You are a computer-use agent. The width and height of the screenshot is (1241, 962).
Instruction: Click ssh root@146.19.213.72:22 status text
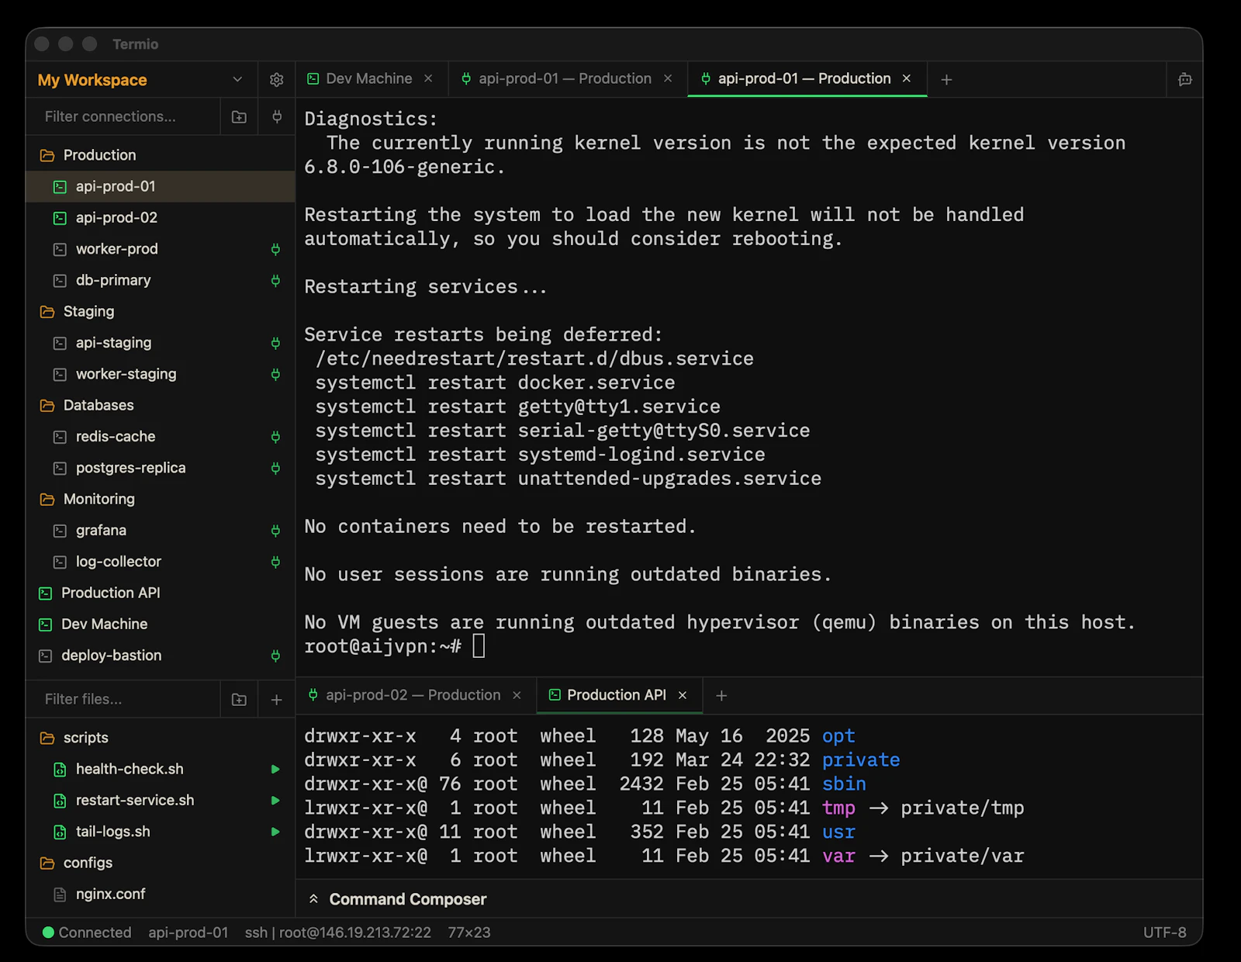[x=337, y=933]
